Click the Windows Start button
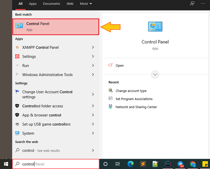This screenshot has width=210, height=169. pyautogui.click(x=6, y=164)
